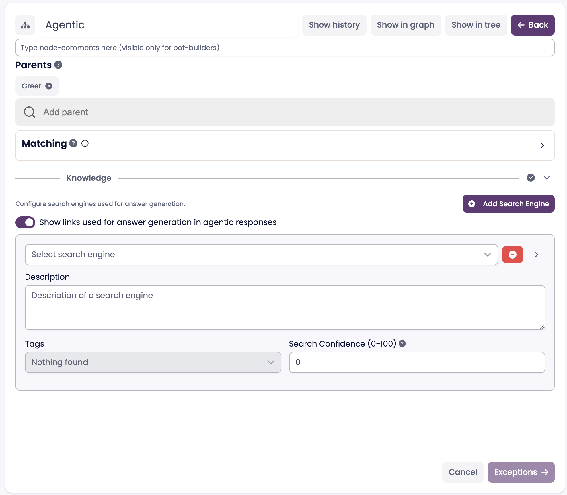The image size is (567, 495).
Task: Open the Select search engine dropdown
Action: tap(261, 255)
